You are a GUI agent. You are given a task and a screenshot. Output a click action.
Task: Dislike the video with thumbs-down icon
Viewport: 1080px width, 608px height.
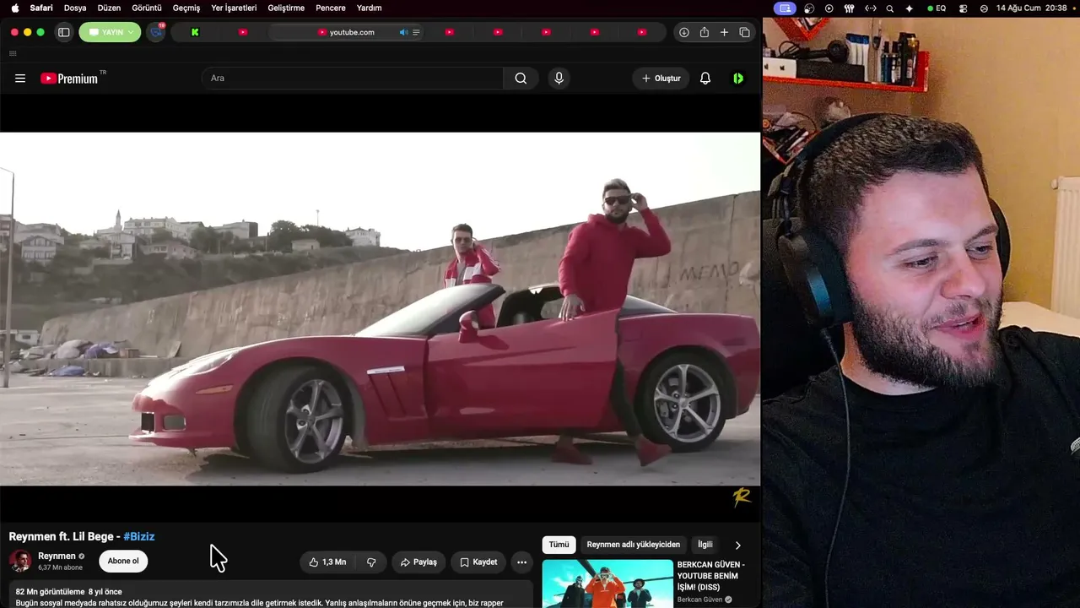pos(371,562)
